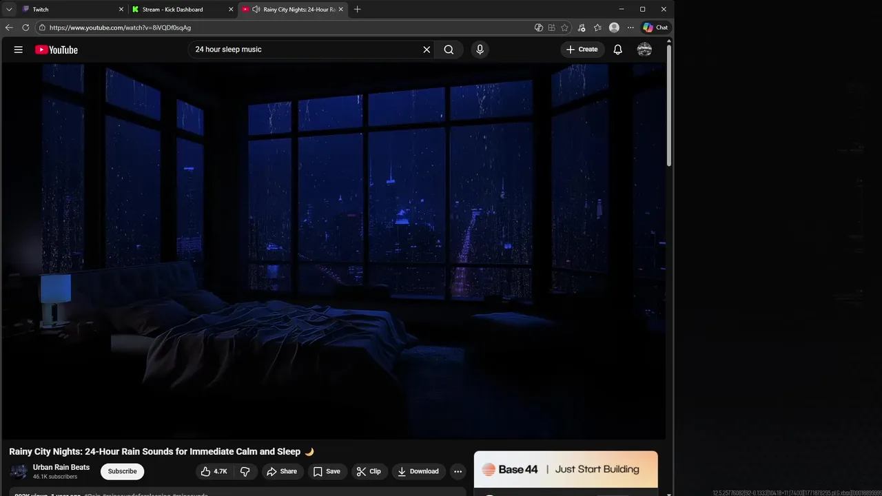Click the video title text

pyautogui.click(x=161, y=452)
